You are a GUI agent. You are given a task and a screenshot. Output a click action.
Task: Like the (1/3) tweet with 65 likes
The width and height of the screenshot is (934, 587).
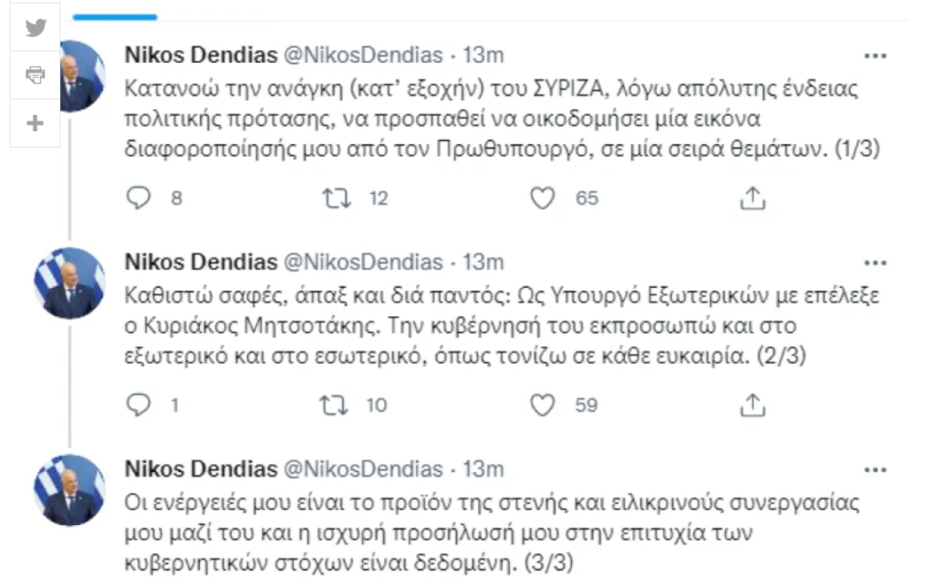pos(543,198)
